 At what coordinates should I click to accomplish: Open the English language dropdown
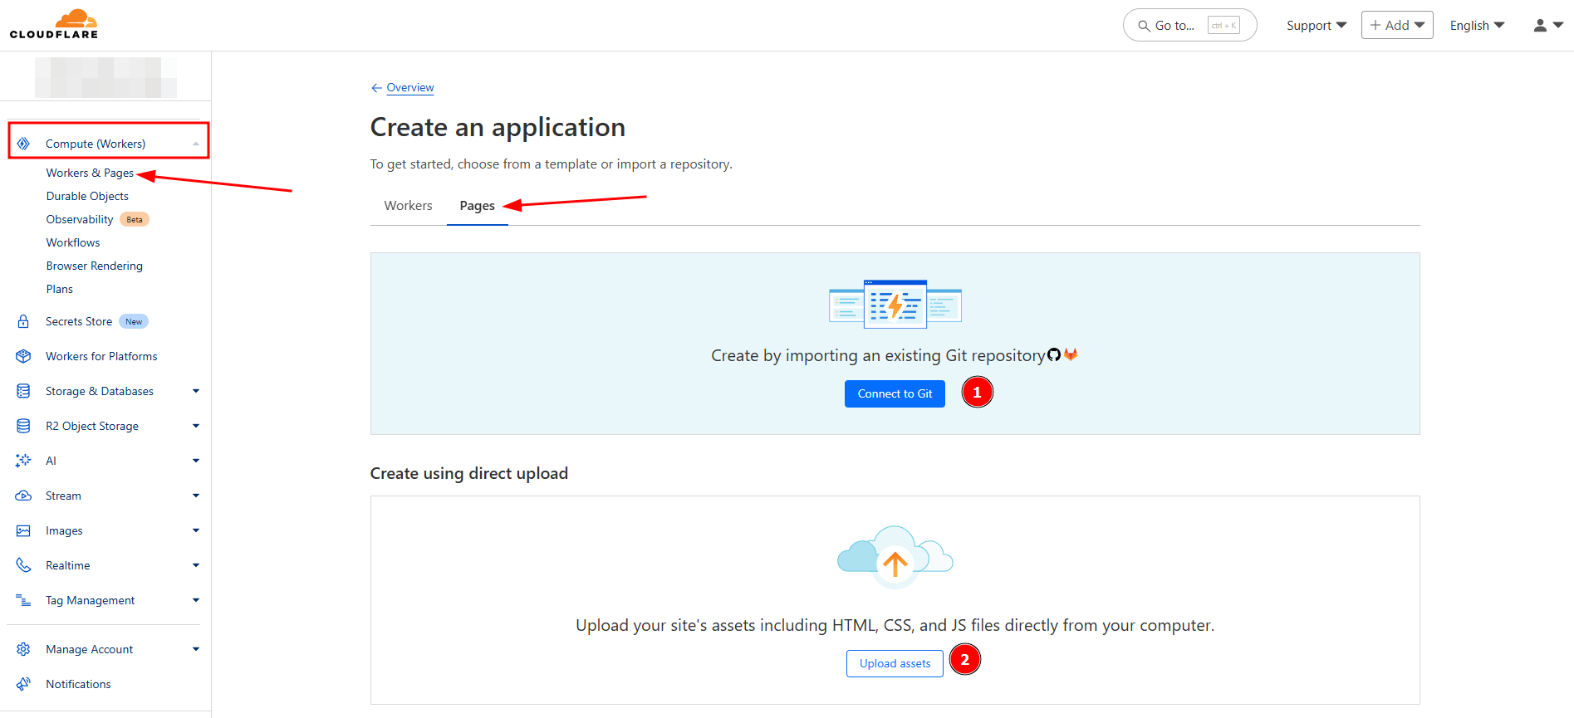[1477, 26]
